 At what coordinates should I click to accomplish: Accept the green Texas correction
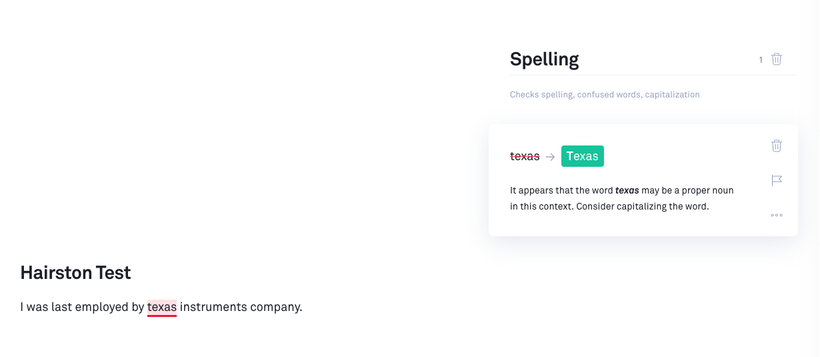582,156
